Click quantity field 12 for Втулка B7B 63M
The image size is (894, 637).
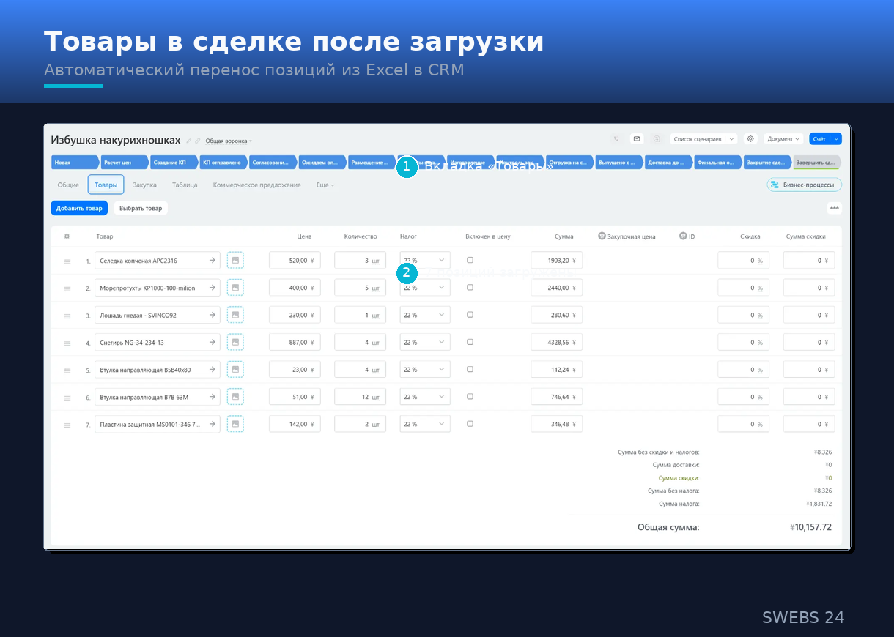[360, 397]
